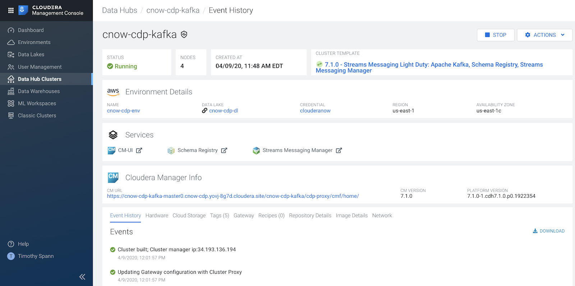
Task: Click the Cluster built event check icon
Action: point(113,249)
